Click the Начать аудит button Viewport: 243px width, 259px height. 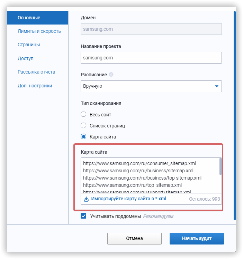(197, 238)
